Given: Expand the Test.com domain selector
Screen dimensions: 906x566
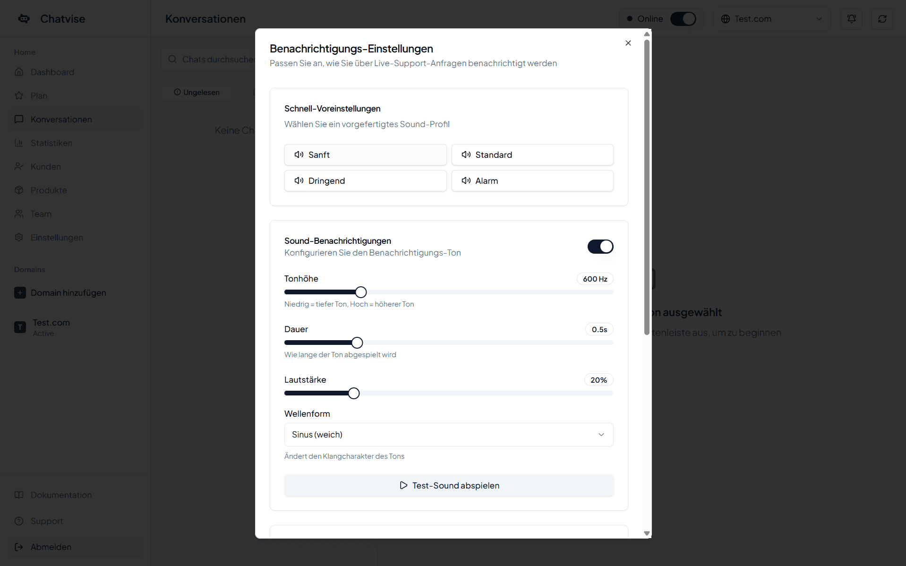Looking at the screenshot, I should (x=772, y=19).
